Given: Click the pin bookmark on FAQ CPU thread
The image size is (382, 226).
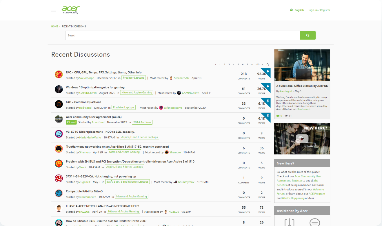Looking at the screenshot, I should pos(268,71).
